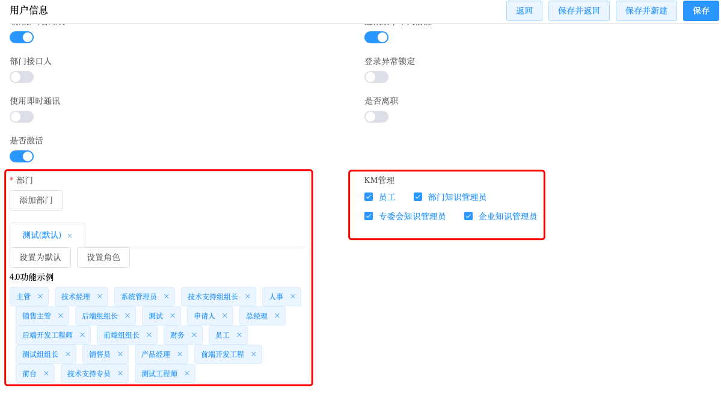This screenshot has height=394, width=721.
Task: Click the 添加部门 button
Action: [x=36, y=200]
